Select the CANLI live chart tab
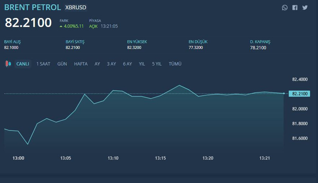This screenshot has width=318, height=183. tap(22, 64)
